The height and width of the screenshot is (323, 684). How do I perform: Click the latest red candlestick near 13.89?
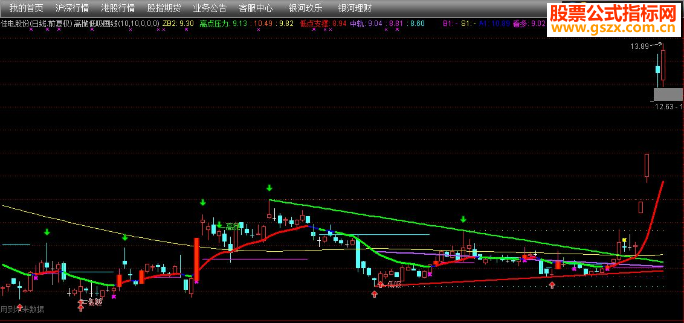(663, 65)
